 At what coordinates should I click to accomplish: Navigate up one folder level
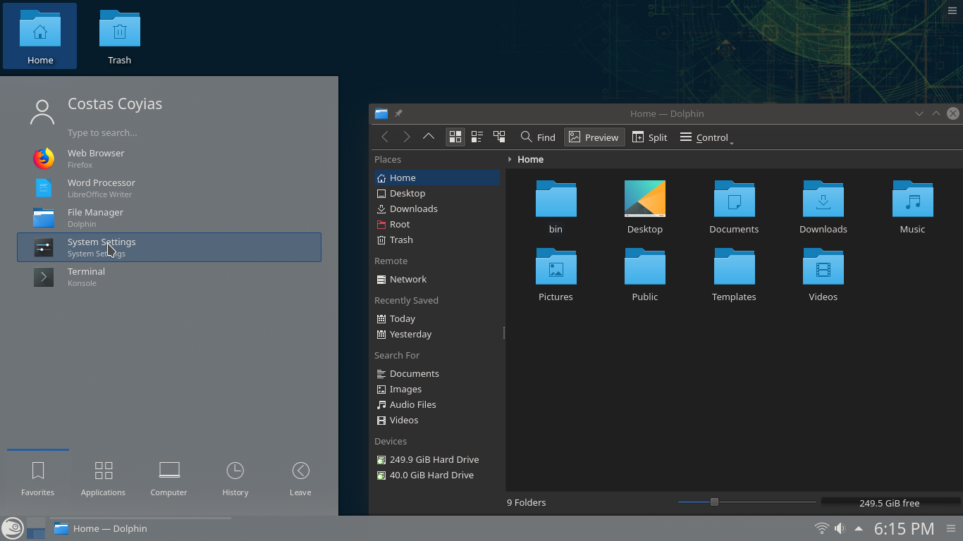[429, 137]
